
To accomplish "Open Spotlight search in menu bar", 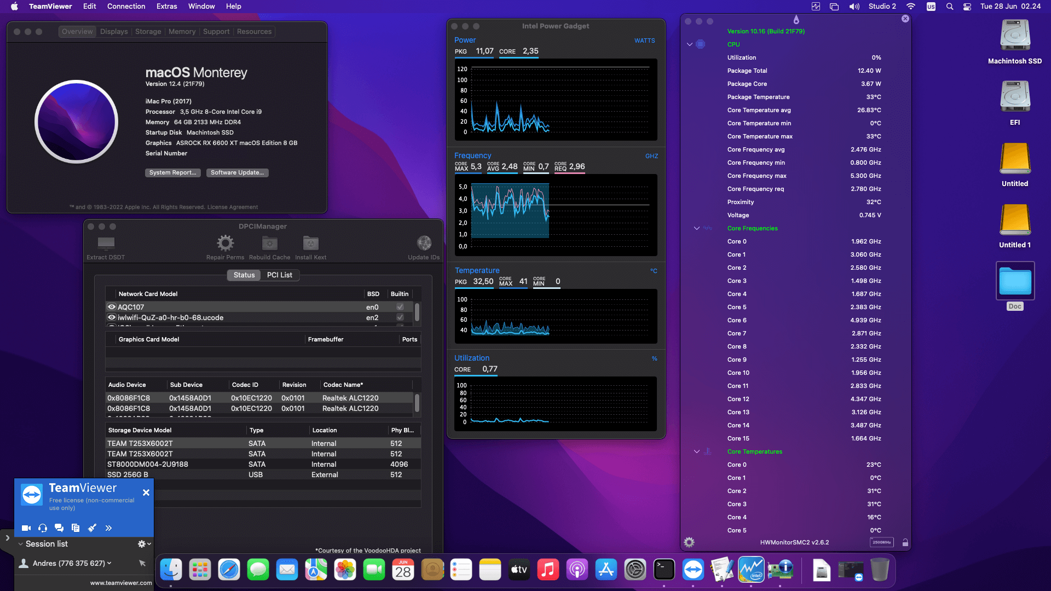I will coord(950,7).
